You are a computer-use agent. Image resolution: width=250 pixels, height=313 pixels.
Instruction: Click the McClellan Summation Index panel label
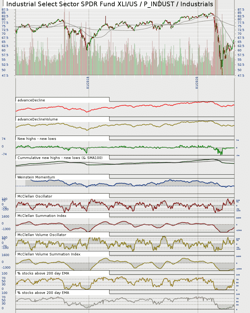(x=42, y=216)
